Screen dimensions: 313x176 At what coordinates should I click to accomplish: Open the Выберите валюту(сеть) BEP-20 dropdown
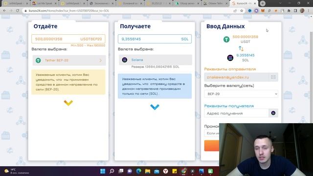coord(241,94)
